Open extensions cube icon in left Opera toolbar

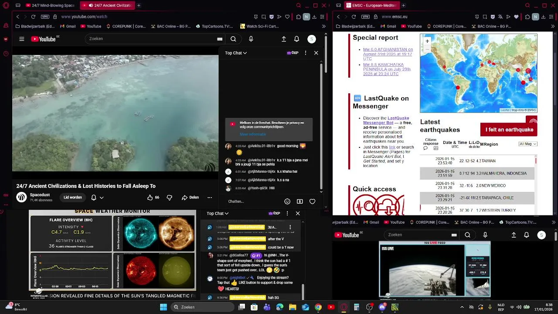click(299, 17)
